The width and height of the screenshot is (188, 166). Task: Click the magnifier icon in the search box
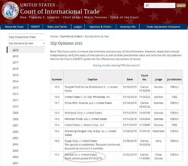[x=148, y=6]
